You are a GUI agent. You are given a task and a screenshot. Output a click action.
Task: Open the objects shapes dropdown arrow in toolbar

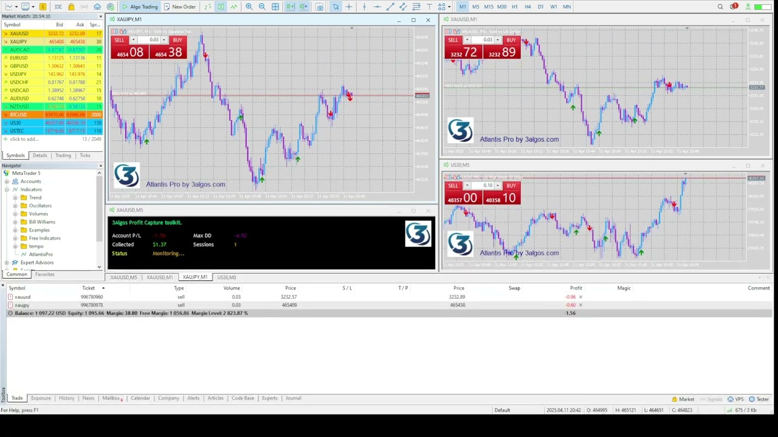(450, 7)
